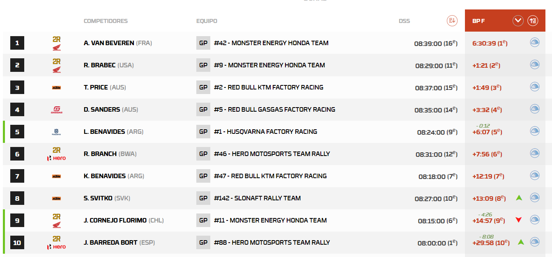Click the tent icon in A. Van Beveren's row
Screen dimensions: 552x257
coord(534,42)
